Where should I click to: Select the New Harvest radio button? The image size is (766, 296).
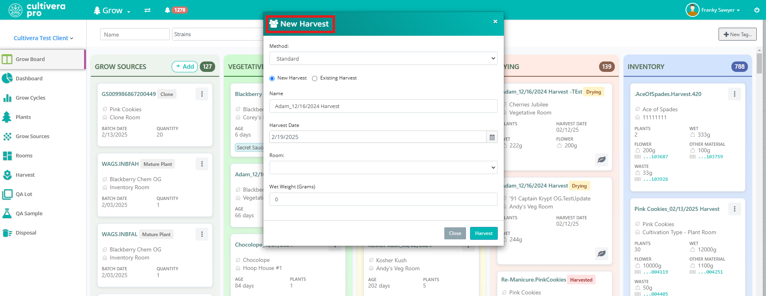272,78
